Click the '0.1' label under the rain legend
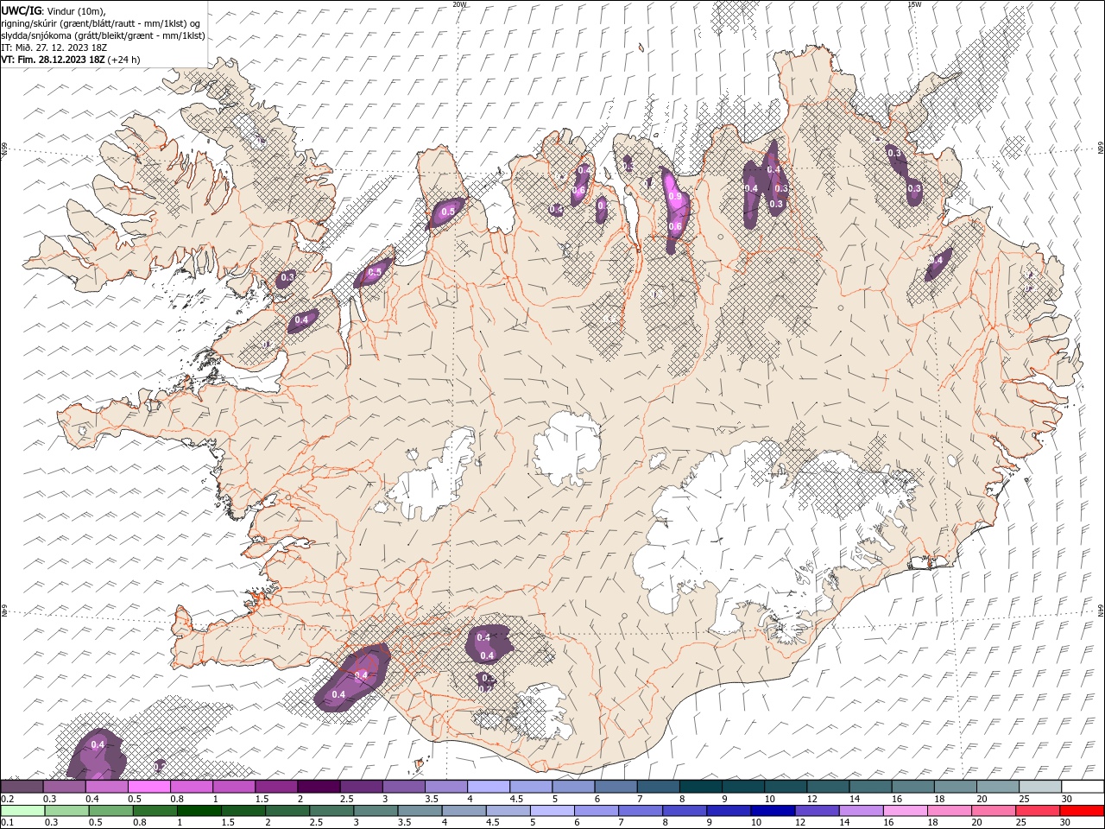 [x=7, y=822]
